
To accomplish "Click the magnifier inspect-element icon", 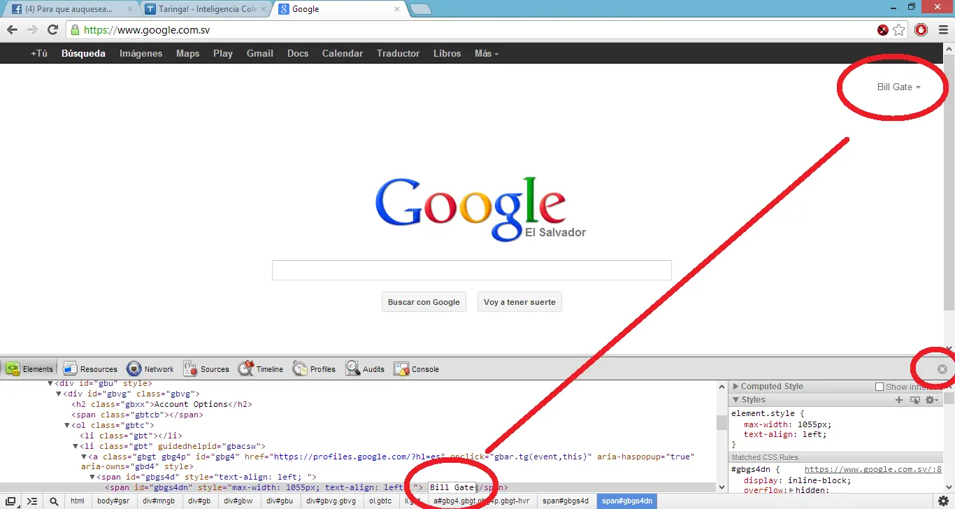I will tap(54, 501).
